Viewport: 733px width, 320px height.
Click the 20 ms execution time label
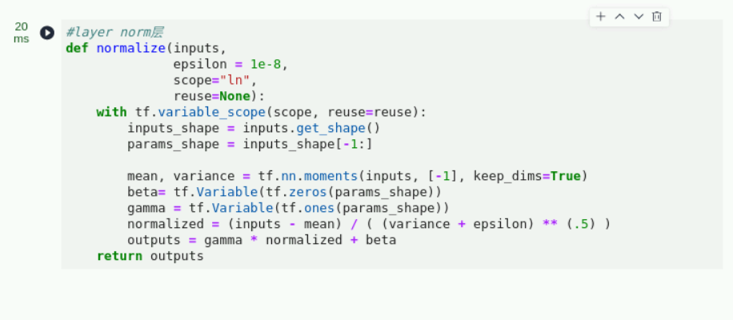pos(21,33)
